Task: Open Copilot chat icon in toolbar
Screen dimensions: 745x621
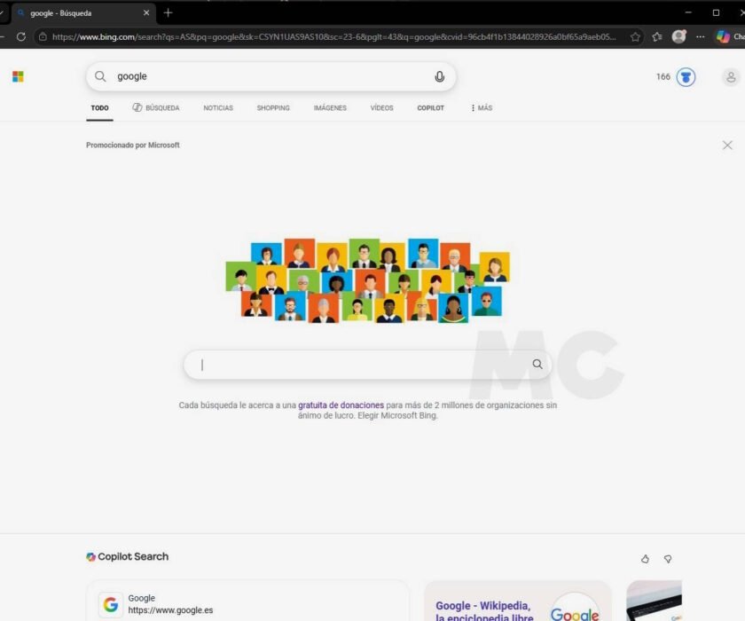Action: (x=723, y=36)
